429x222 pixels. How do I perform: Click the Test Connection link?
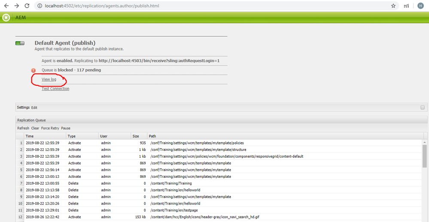[x=55, y=89]
